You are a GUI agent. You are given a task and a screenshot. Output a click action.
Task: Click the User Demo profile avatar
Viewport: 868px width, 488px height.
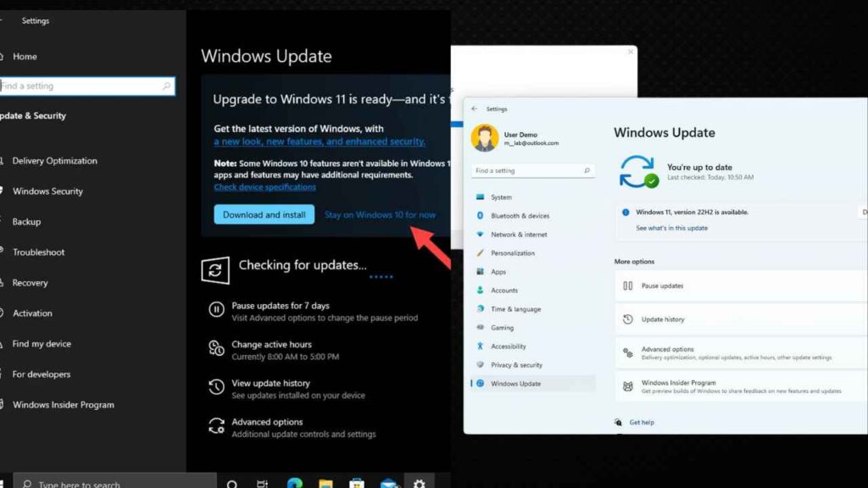(x=484, y=138)
